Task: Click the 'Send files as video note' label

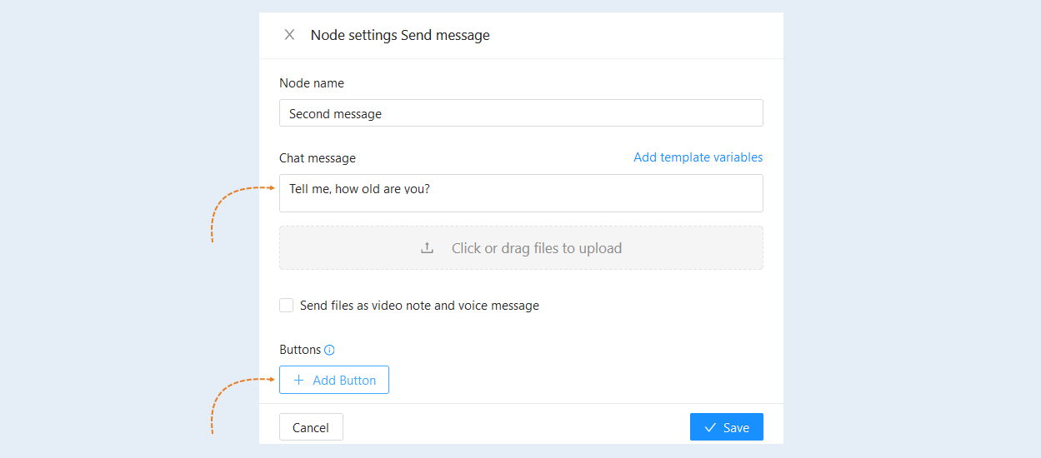Action: (419, 306)
